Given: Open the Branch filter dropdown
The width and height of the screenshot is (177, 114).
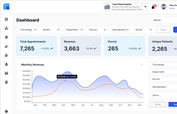Looking at the screenshot, I should click(51, 30).
